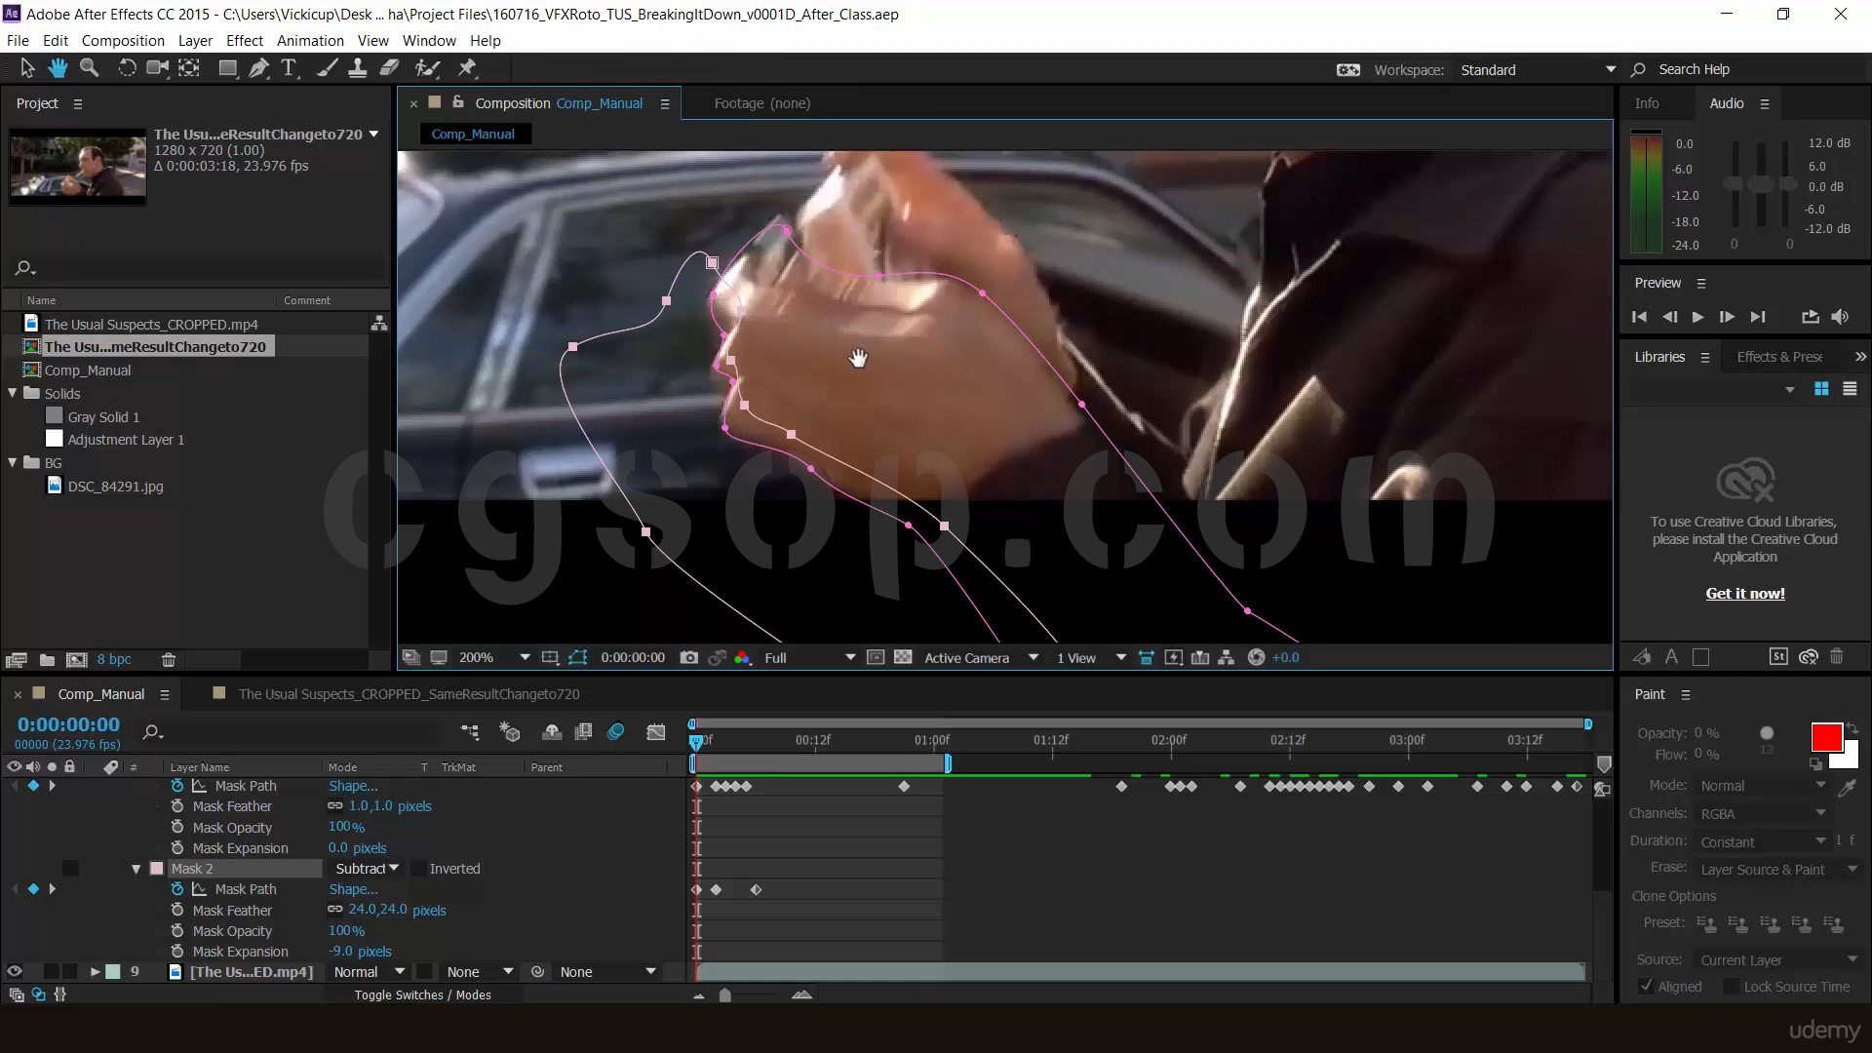Hide layer 9 using its eye icon
1872x1053 pixels.
click(x=14, y=972)
